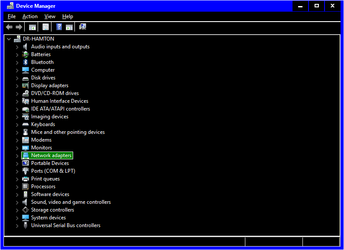344x250 pixels.
Task: Select the 'Software devices' label
Action: pyautogui.click(x=50, y=194)
